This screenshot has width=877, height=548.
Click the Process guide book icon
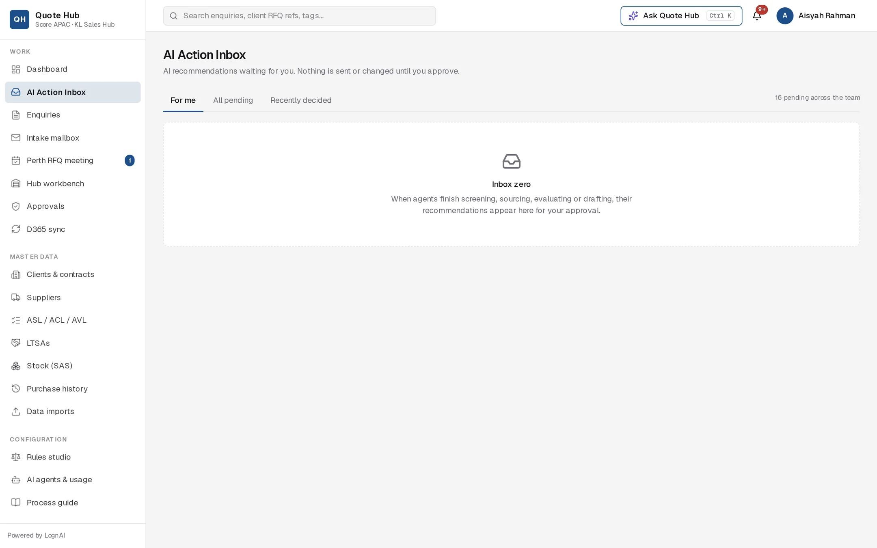coord(16,502)
